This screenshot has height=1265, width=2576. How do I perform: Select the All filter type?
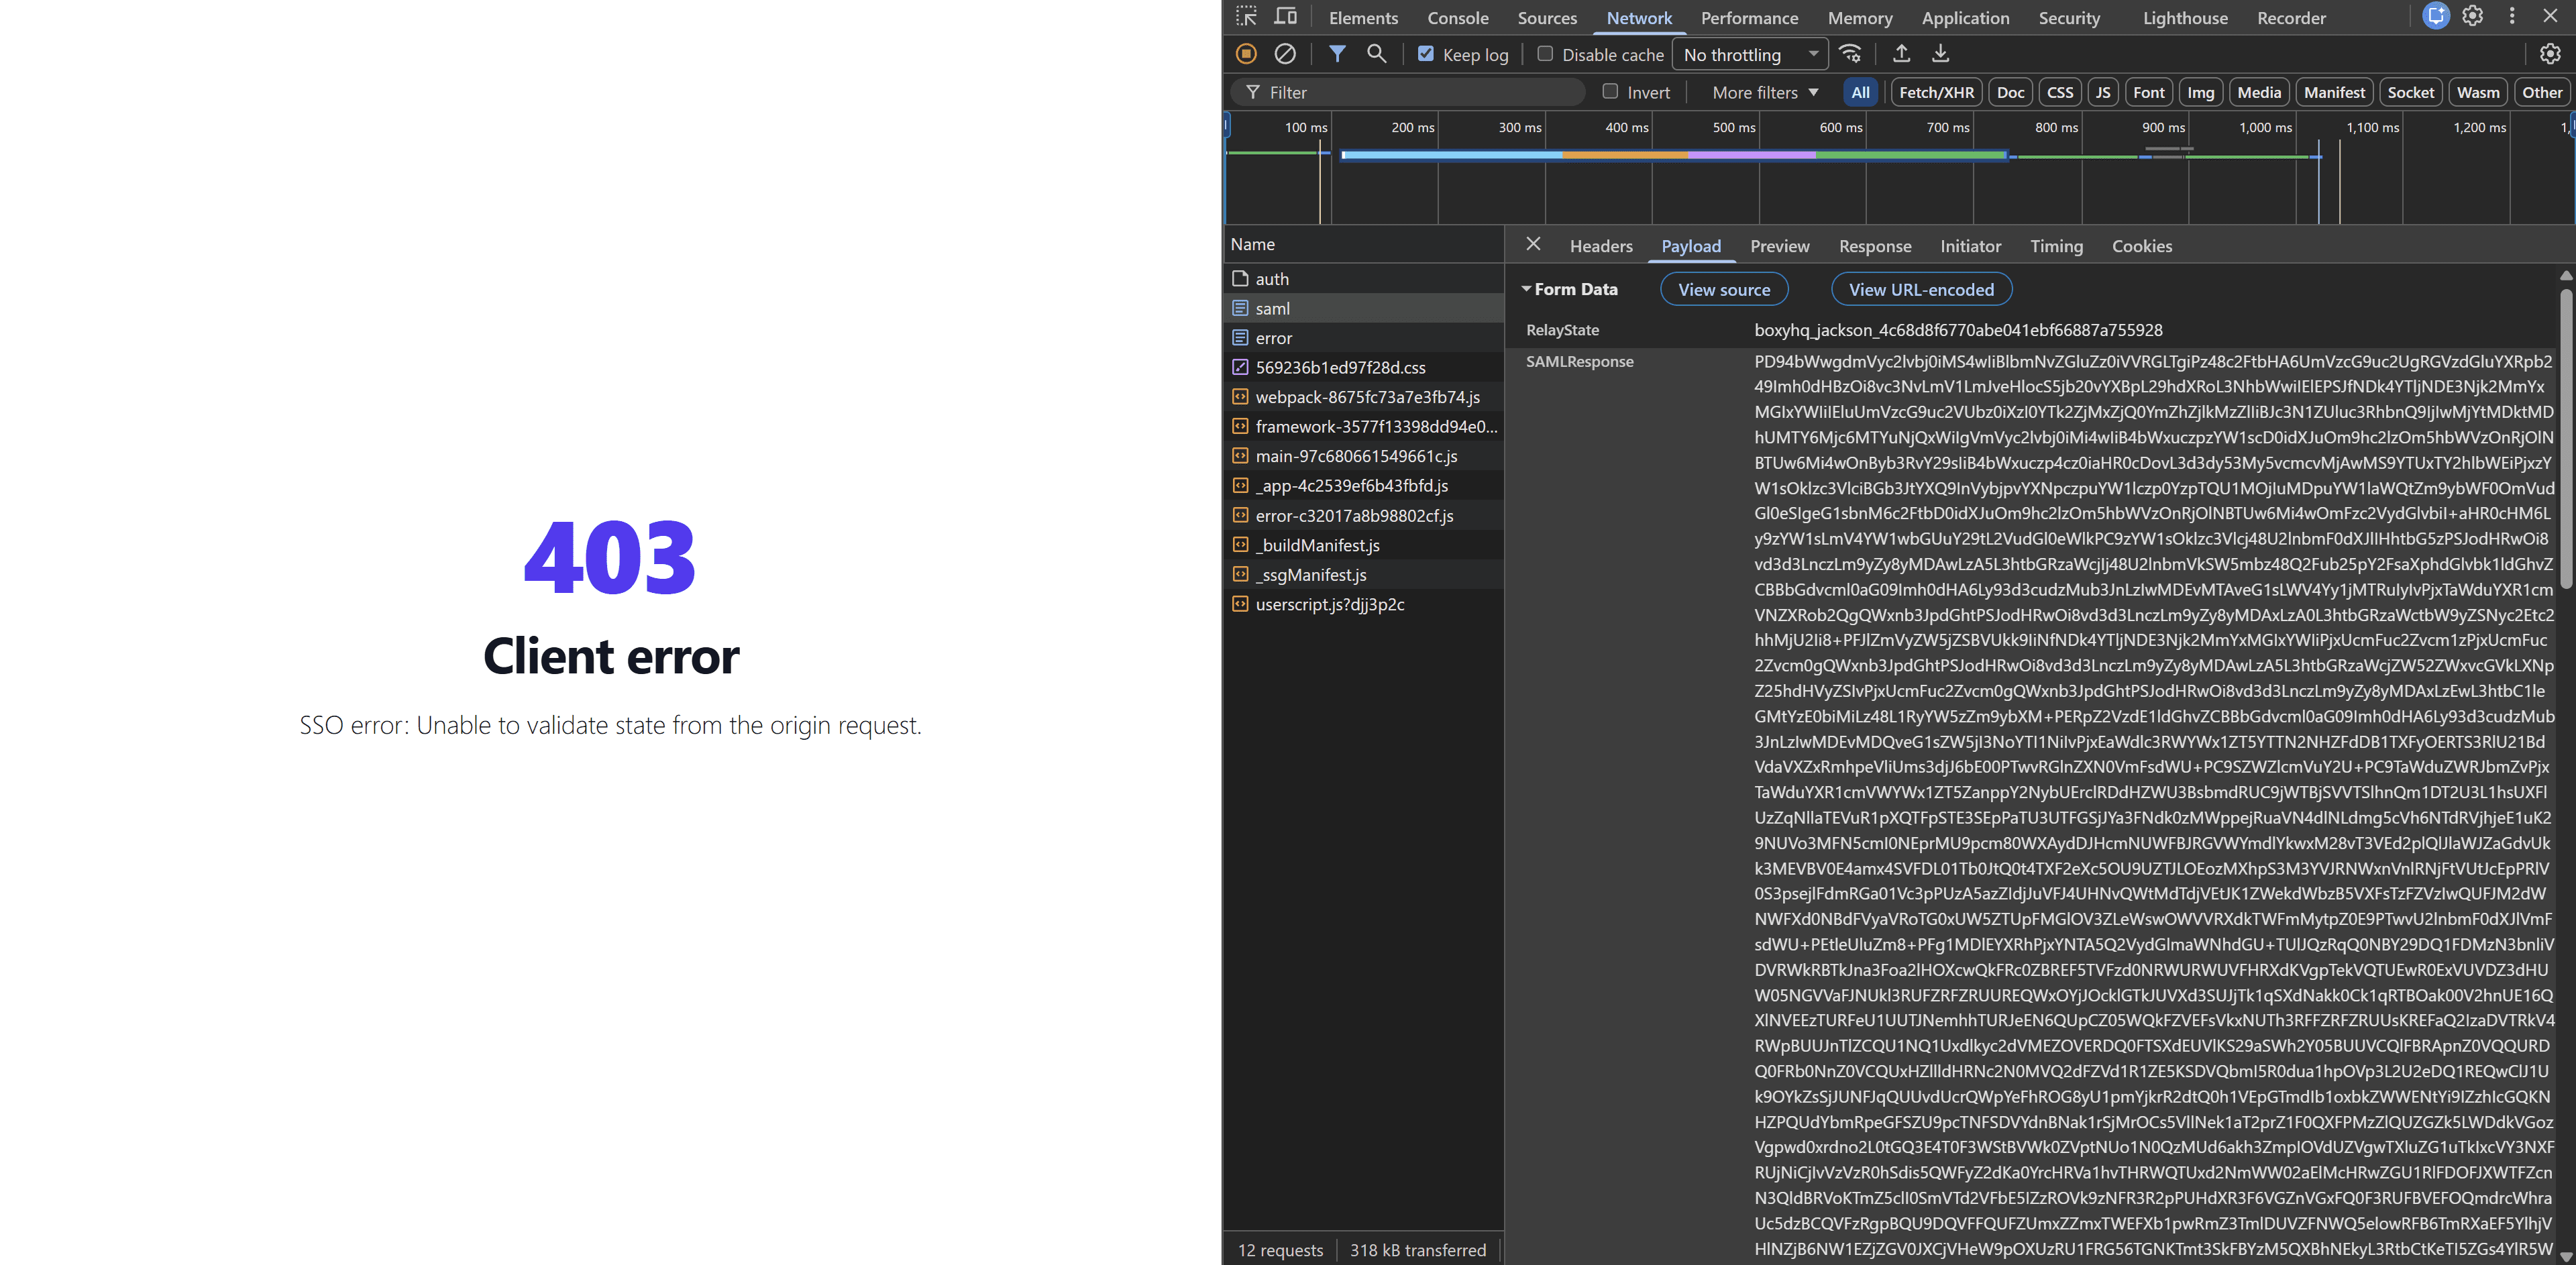point(1860,92)
